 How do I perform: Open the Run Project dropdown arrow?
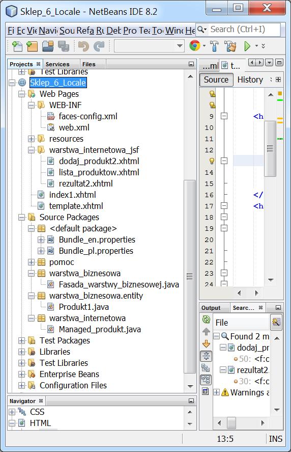pyautogui.click(x=256, y=46)
